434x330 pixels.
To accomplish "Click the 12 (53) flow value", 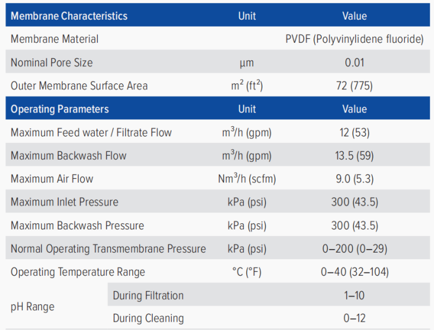I will [355, 132].
